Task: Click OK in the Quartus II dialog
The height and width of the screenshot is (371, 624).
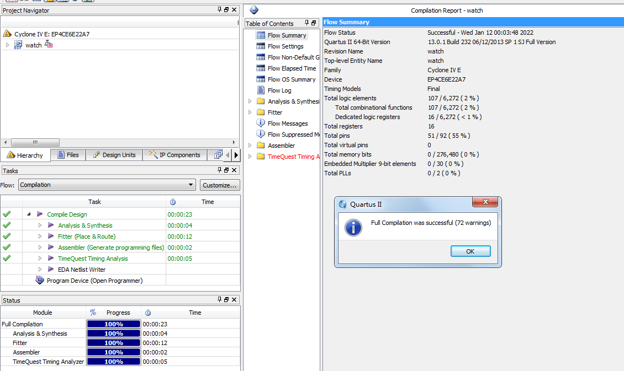Action: [470, 251]
